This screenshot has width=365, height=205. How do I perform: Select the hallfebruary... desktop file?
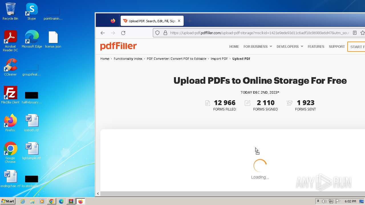click(32, 97)
